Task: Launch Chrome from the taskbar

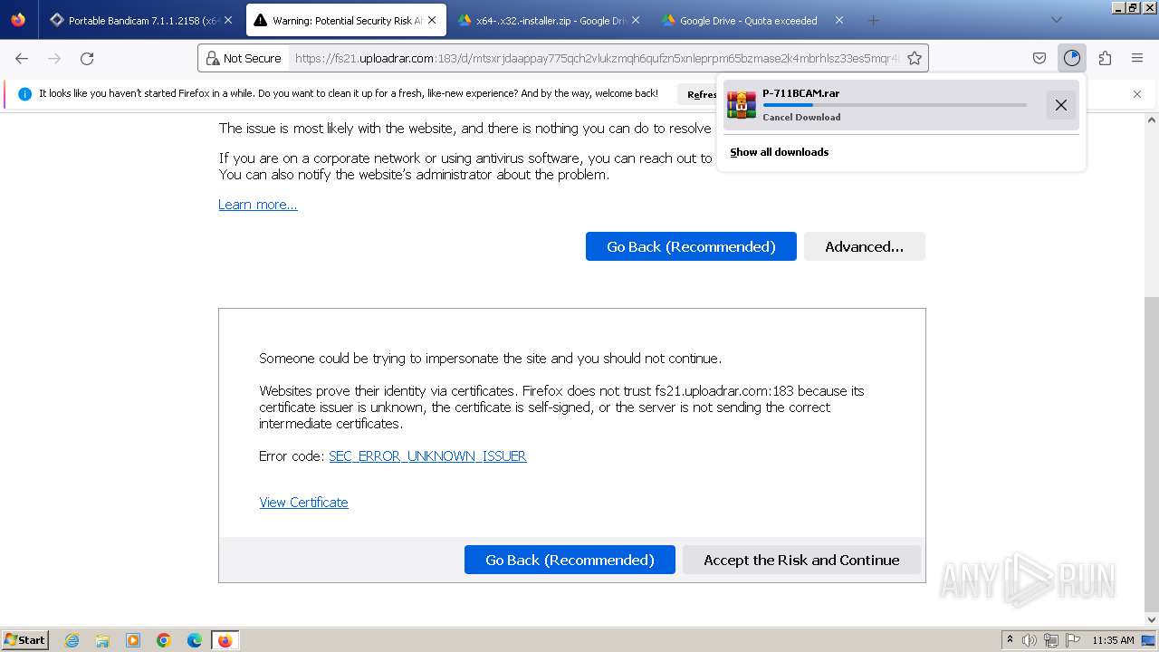Action: click(x=164, y=640)
